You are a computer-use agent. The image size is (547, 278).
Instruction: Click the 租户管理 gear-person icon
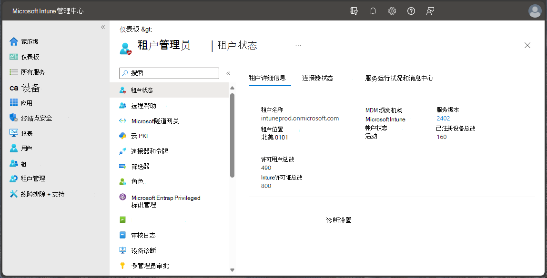pos(14,179)
